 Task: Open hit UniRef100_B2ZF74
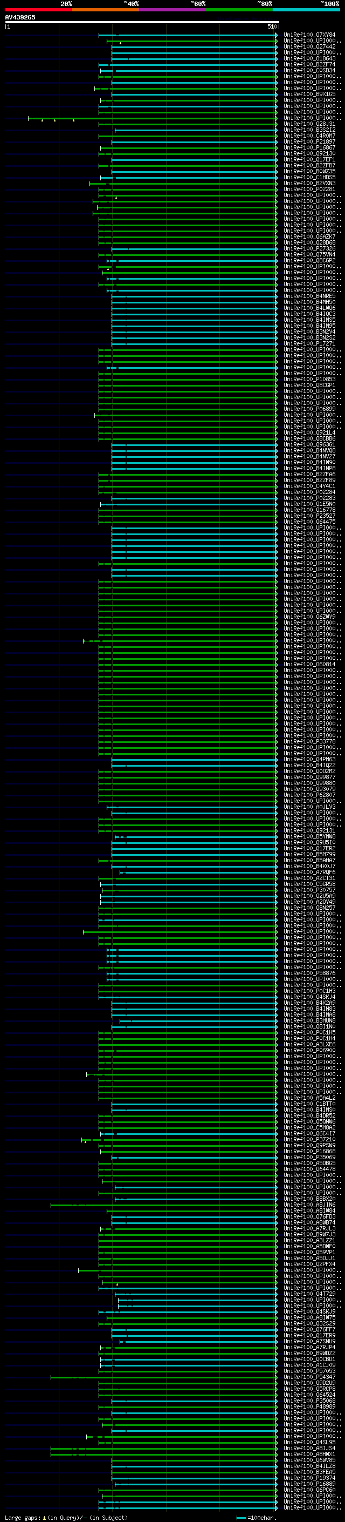click(309, 64)
